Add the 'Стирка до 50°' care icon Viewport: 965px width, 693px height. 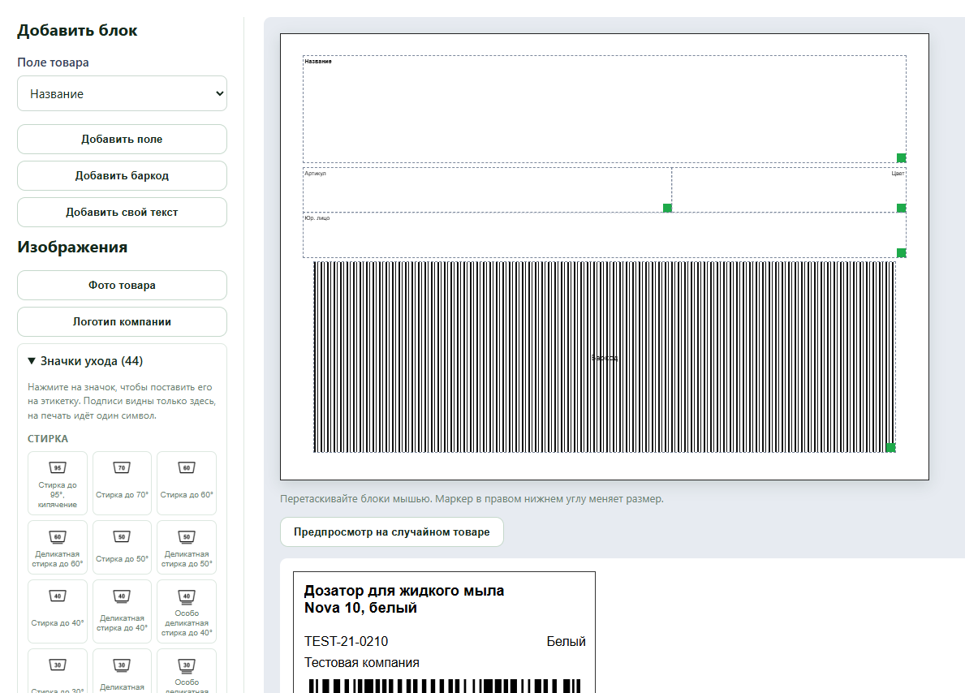pos(122,547)
